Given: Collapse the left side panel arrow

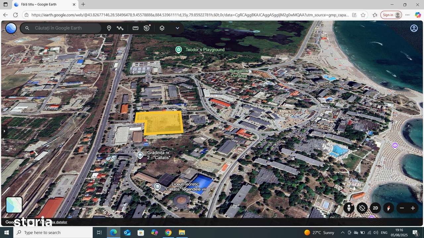Looking at the screenshot, I should (4, 131).
